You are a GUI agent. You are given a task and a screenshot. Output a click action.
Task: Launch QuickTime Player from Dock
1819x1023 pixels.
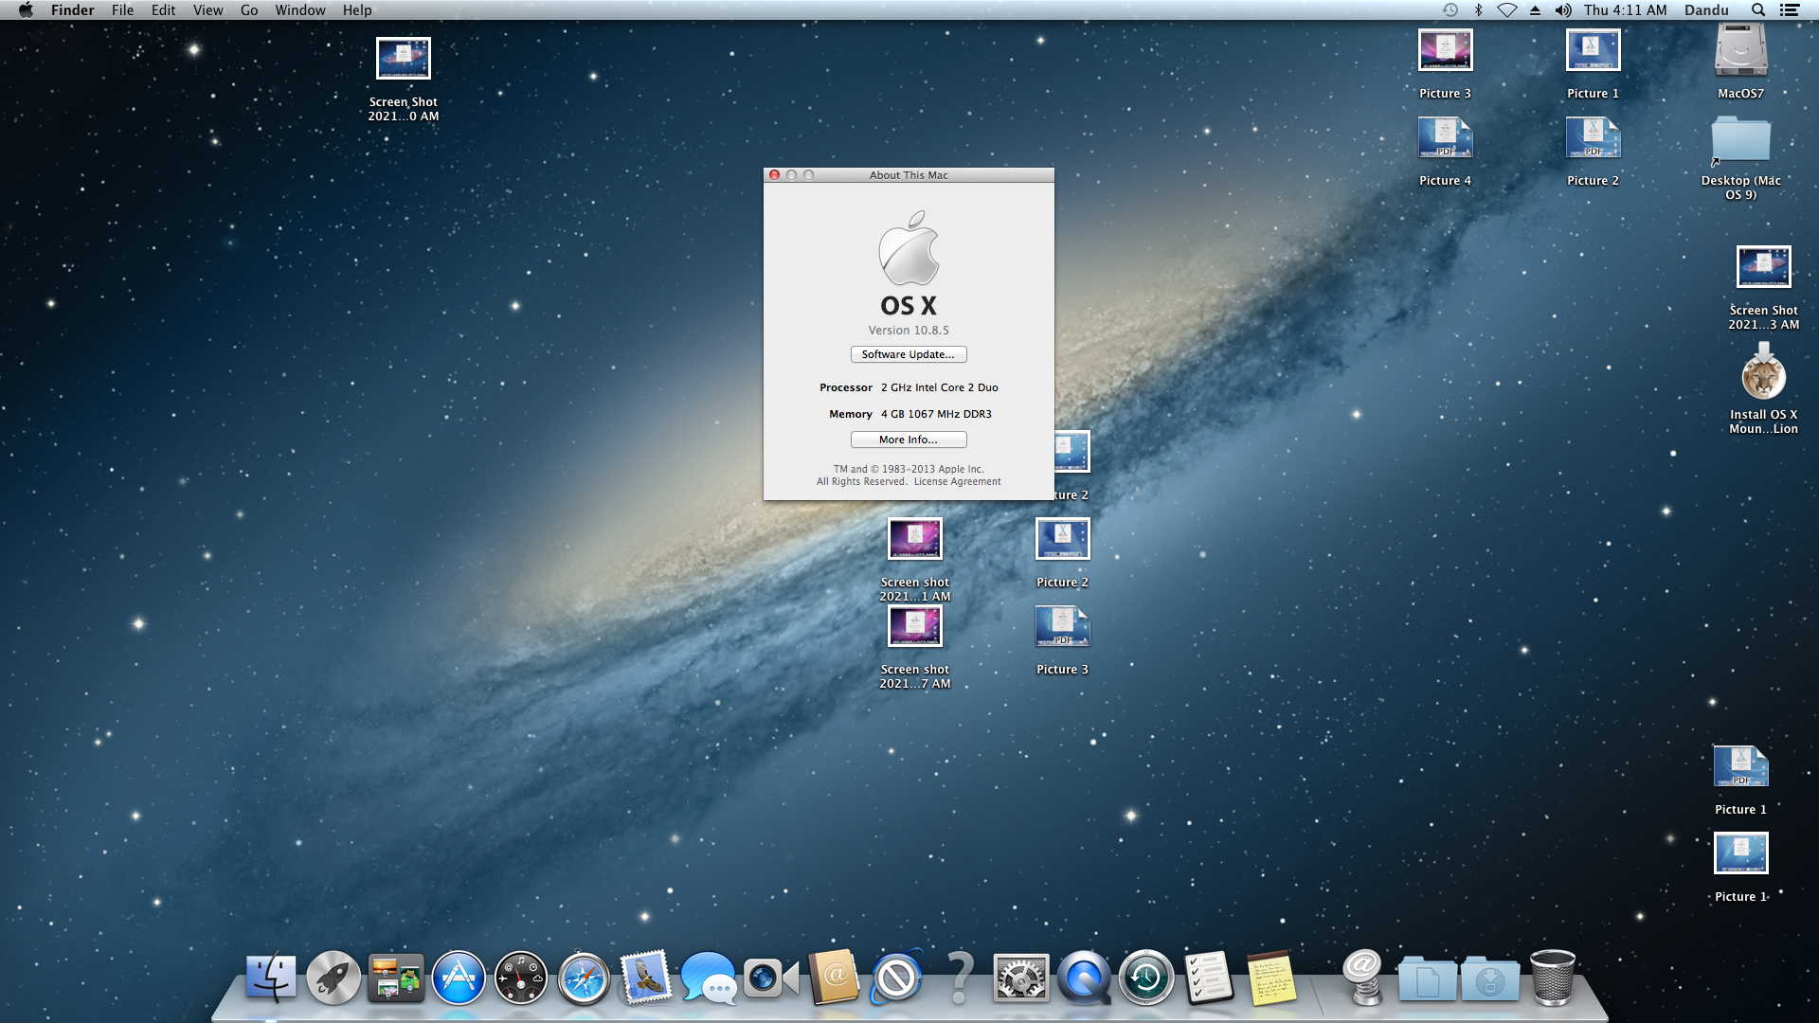1084,977
